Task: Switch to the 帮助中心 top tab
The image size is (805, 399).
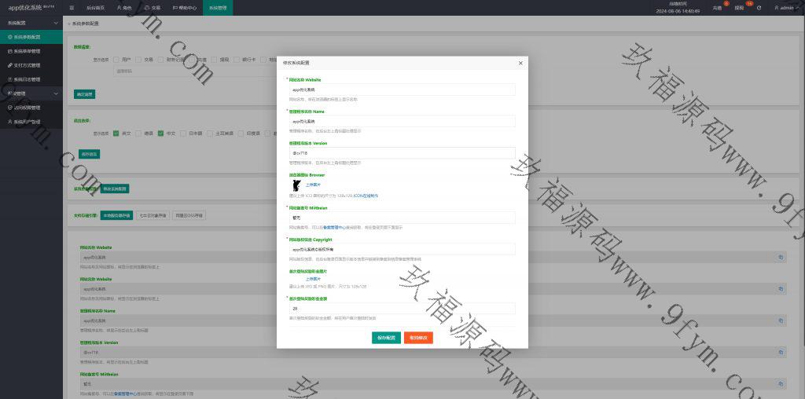Action: click(x=186, y=8)
